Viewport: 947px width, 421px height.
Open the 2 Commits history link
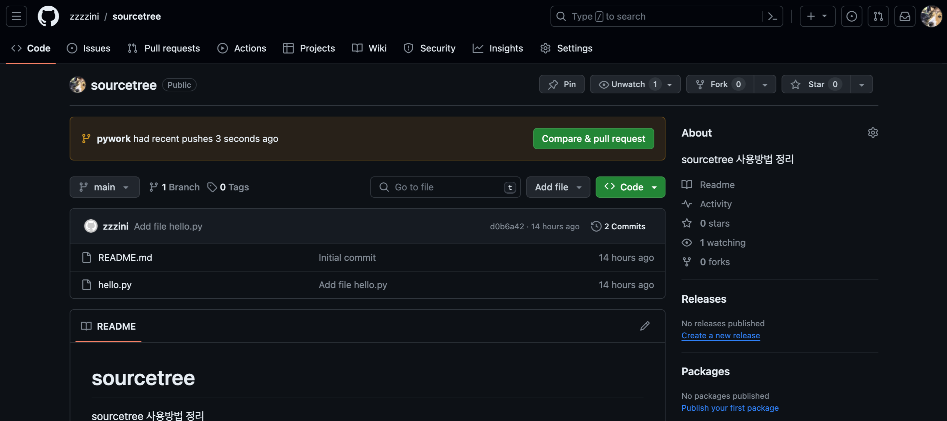(618, 226)
